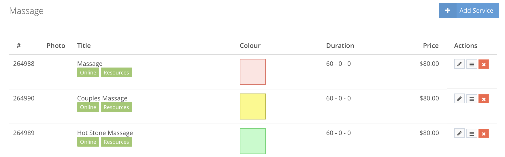Image resolution: width=505 pixels, height=157 pixels.
Task: Delete the Hot Stone Massage service
Action: coord(484,133)
